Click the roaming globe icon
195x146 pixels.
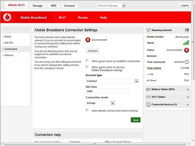point(187,30)
